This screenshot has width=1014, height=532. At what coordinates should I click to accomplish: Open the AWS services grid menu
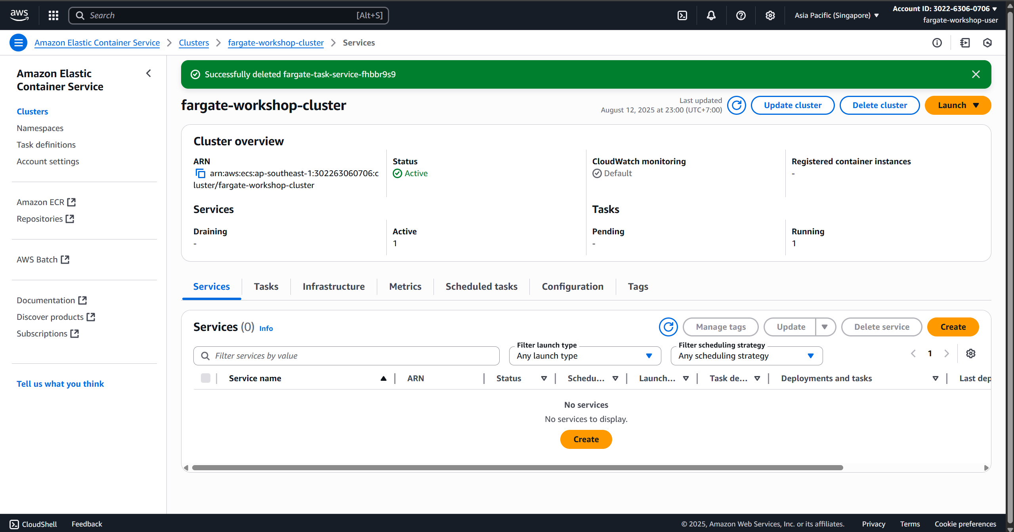pyautogui.click(x=53, y=15)
